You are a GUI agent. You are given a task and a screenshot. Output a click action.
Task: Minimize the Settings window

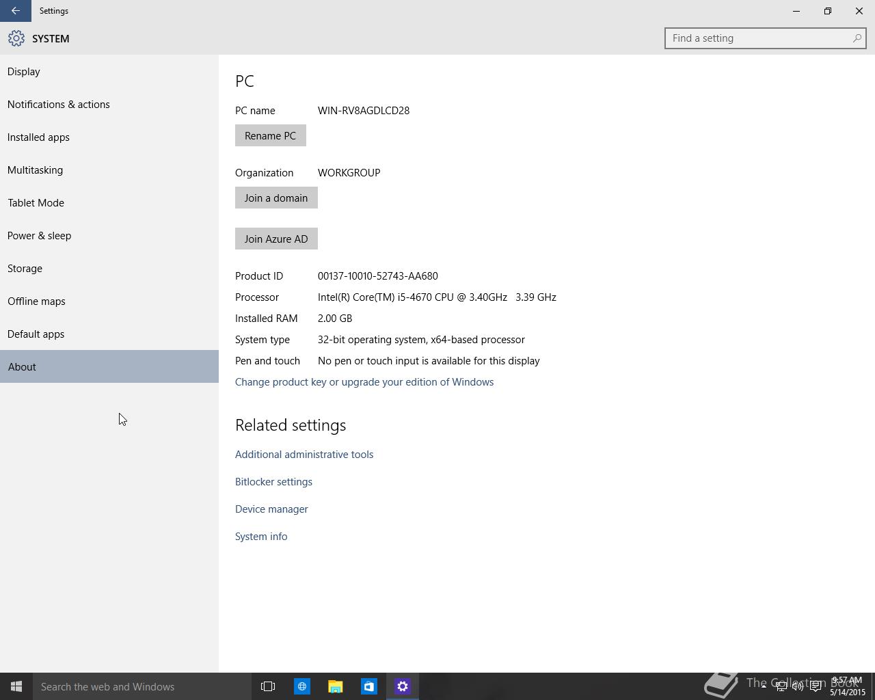[796, 11]
